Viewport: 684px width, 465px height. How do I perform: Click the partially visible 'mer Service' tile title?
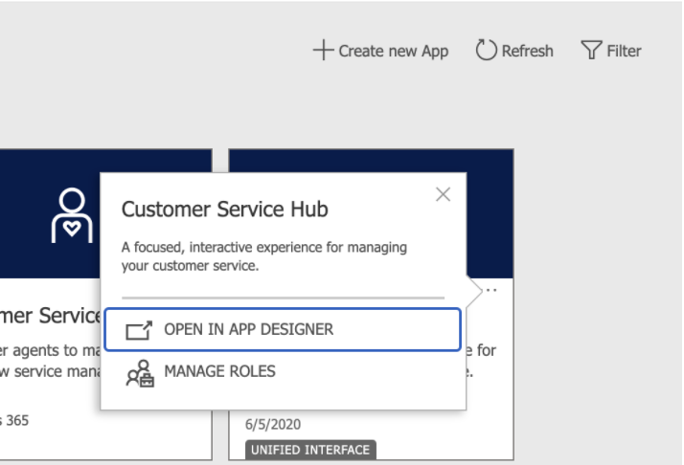[x=50, y=316]
